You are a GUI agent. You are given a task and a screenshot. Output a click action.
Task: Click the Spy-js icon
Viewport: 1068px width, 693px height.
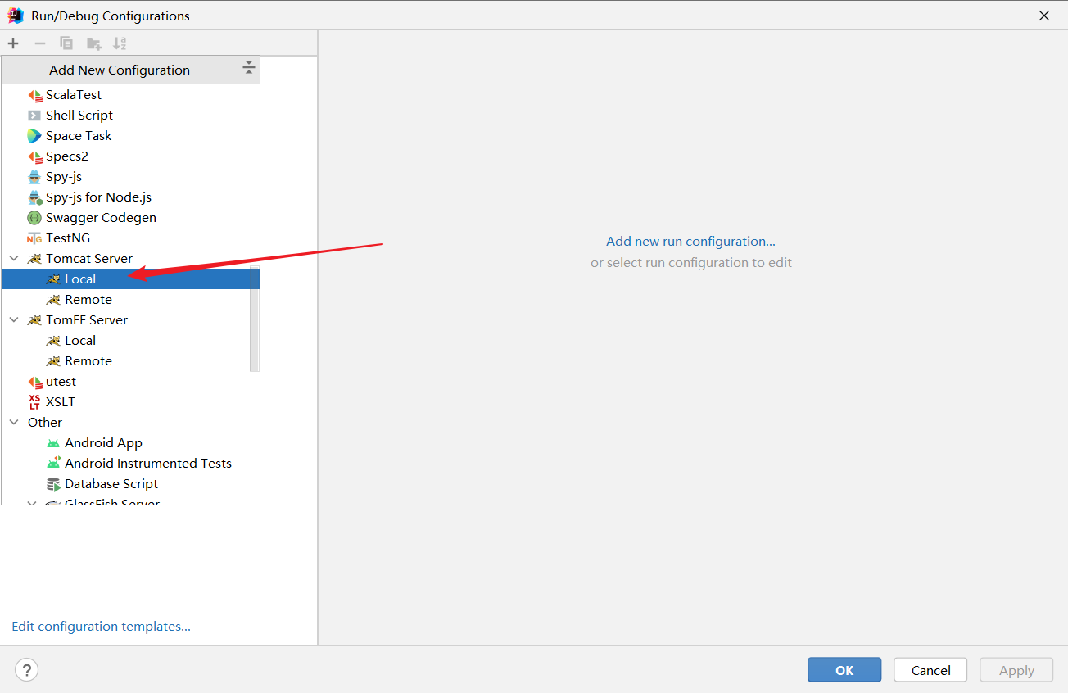click(34, 177)
